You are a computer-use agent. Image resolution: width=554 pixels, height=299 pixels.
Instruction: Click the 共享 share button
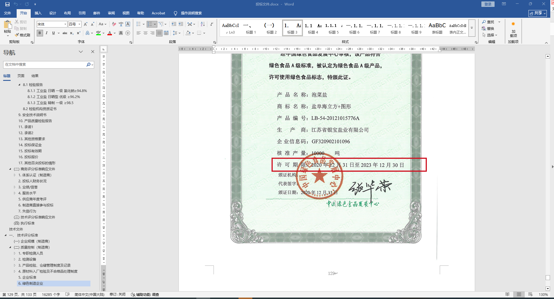538,13
